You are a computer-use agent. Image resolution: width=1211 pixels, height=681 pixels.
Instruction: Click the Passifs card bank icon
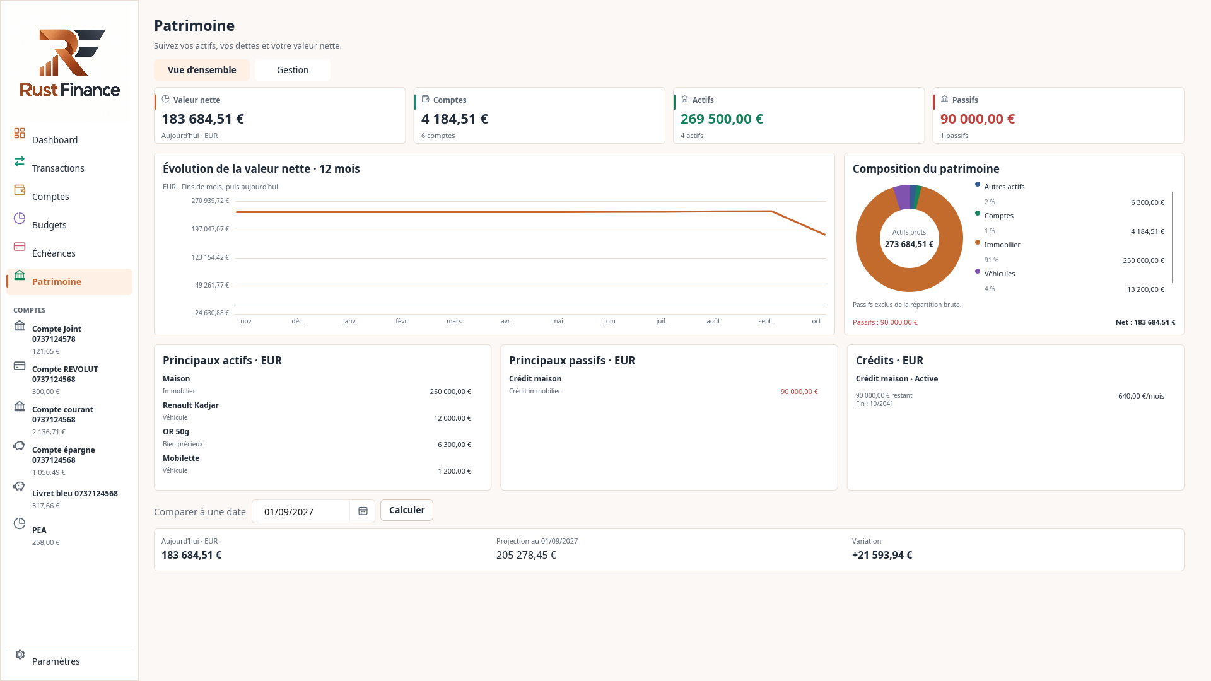[x=944, y=99]
